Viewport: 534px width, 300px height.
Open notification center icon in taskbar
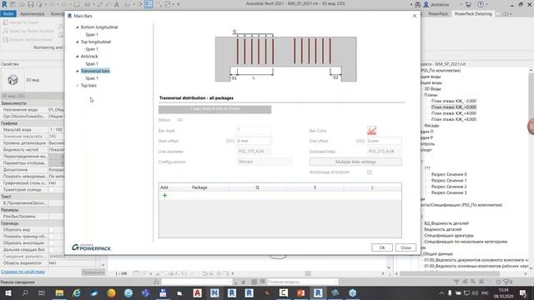click(523, 292)
